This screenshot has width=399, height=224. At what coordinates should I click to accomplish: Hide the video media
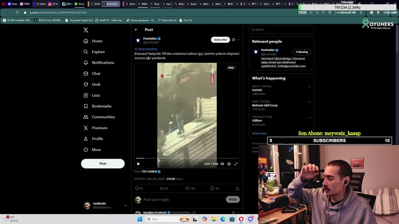click(x=231, y=68)
